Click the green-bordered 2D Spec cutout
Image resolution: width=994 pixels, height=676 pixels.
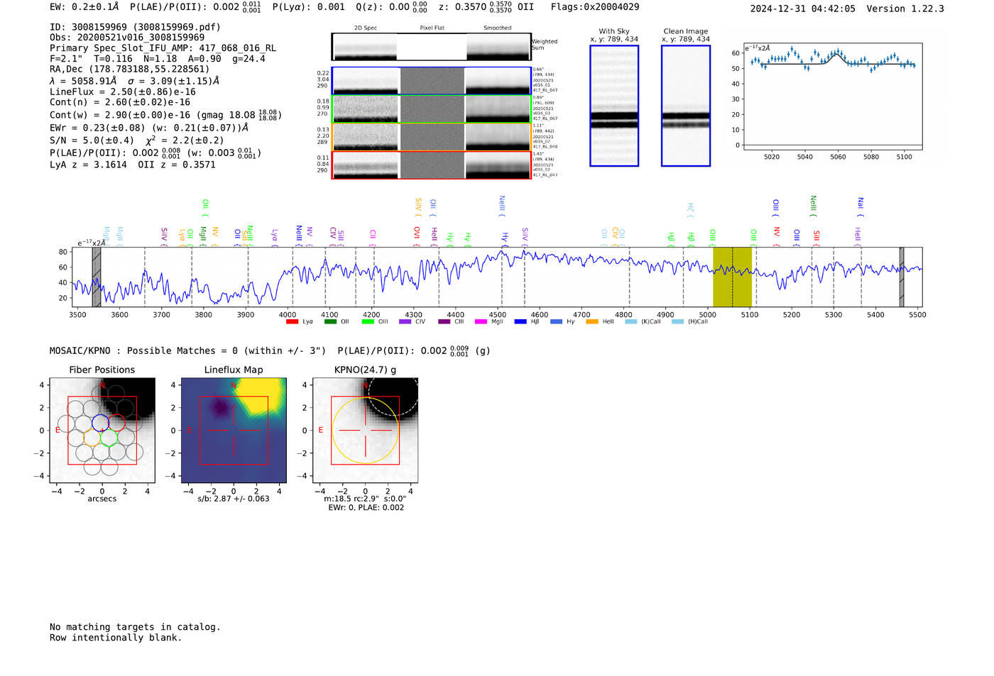(366, 109)
